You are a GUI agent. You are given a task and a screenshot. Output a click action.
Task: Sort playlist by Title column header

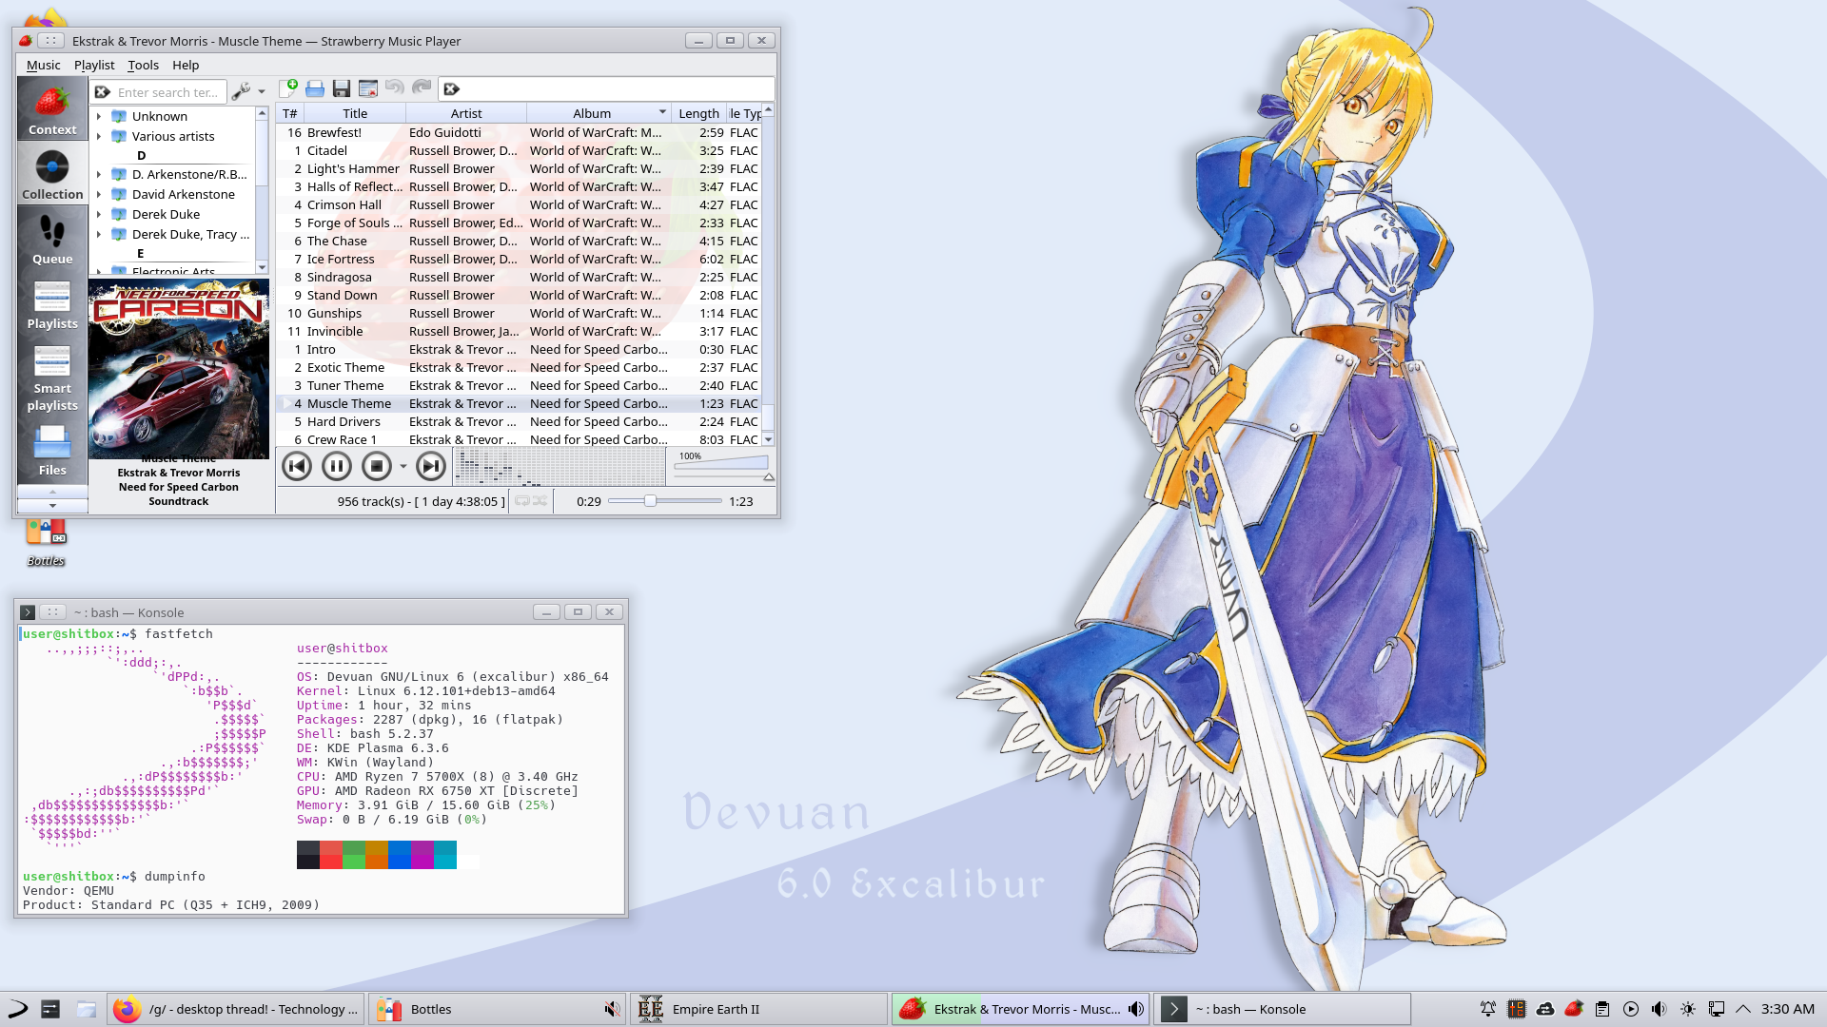[355, 113]
